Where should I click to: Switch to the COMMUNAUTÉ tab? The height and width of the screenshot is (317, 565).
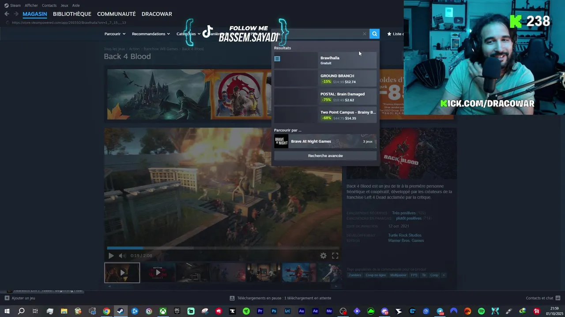(x=117, y=14)
